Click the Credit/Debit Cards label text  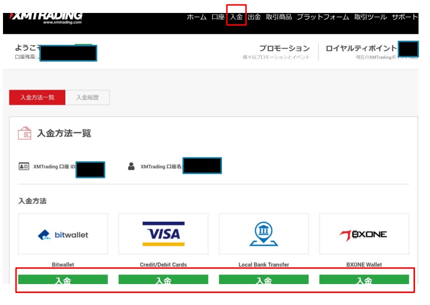coord(164,265)
